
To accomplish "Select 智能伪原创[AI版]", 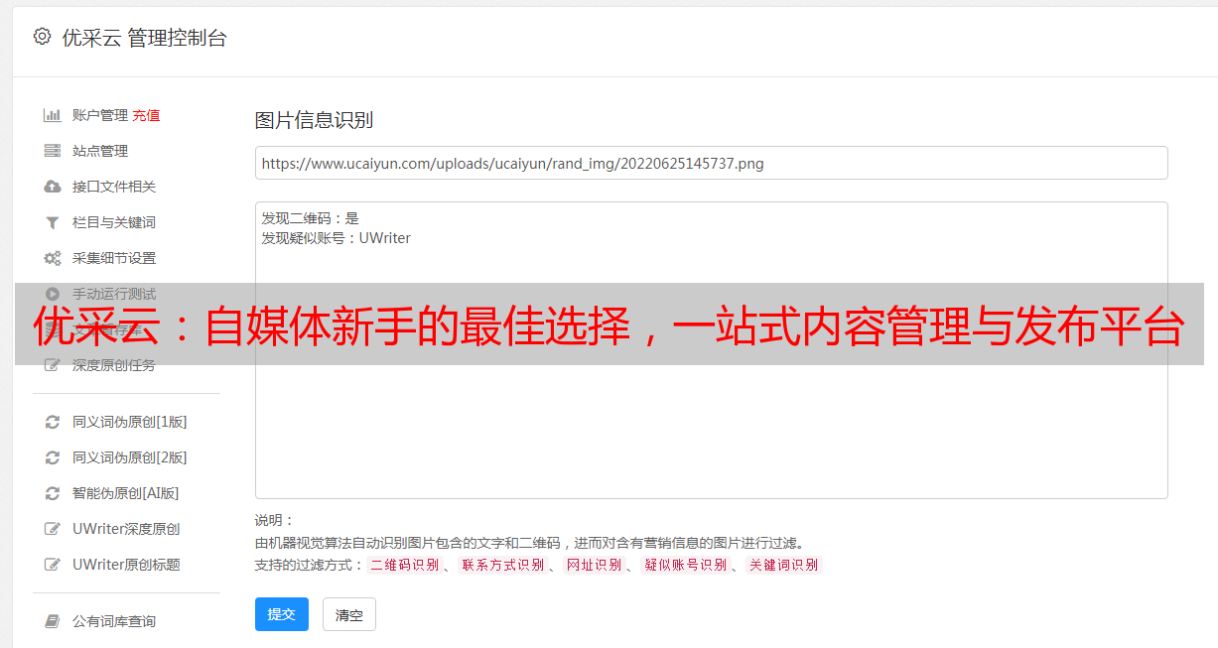I will pos(126,493).
